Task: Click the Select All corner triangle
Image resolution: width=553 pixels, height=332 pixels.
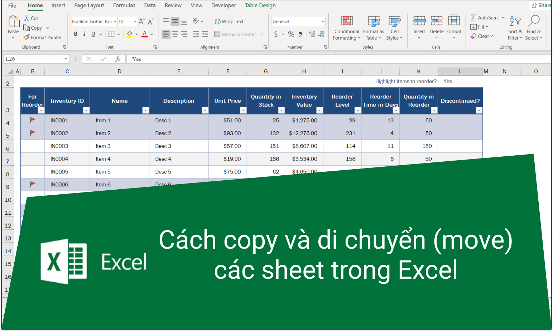Action: [x=10, y=72]
